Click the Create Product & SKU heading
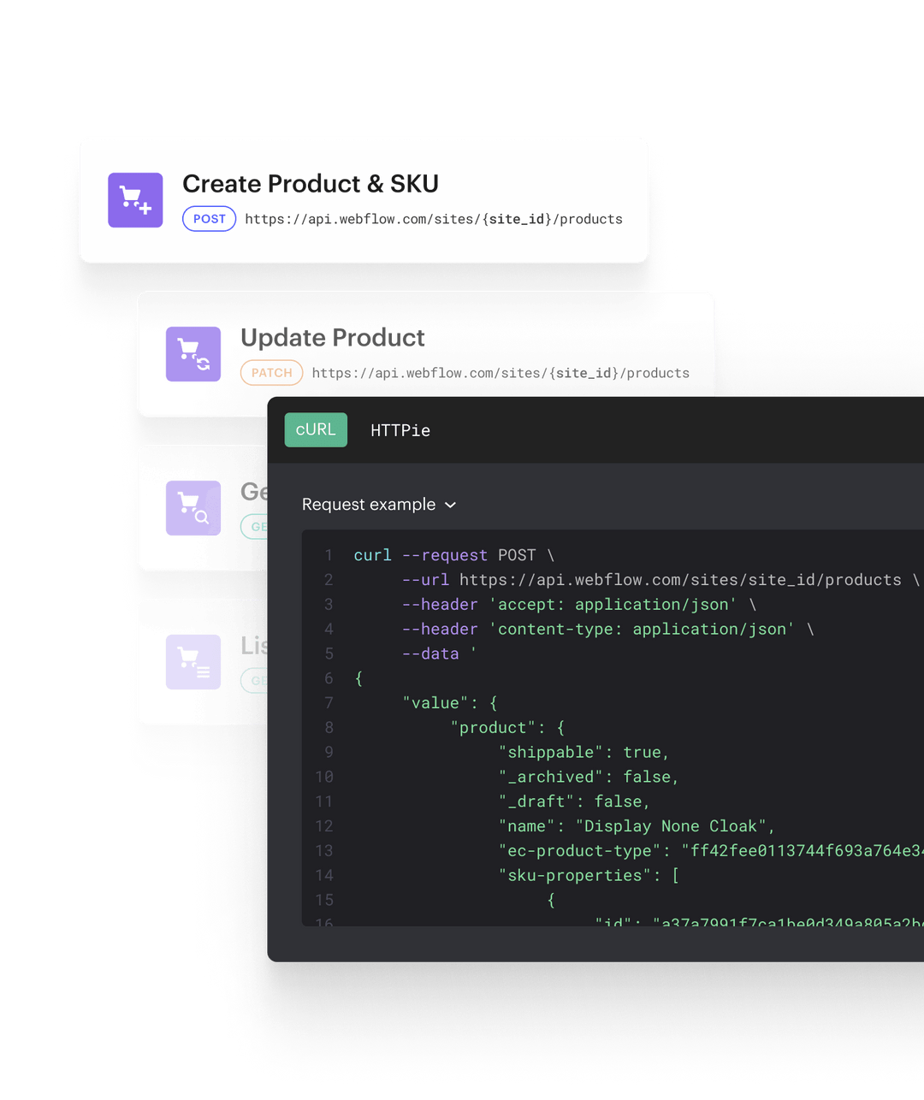924x1100 pixels. click(310, 183)
